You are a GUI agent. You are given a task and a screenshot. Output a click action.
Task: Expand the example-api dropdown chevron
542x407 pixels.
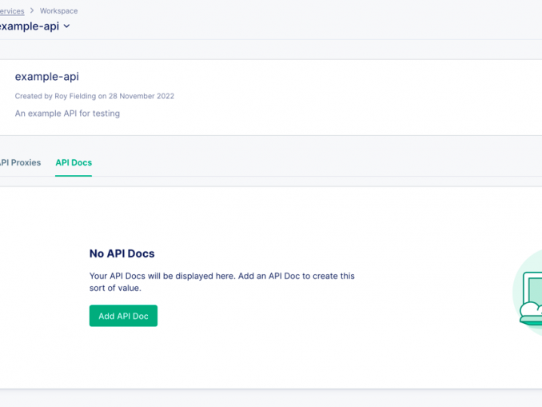(x=67, y=26)
